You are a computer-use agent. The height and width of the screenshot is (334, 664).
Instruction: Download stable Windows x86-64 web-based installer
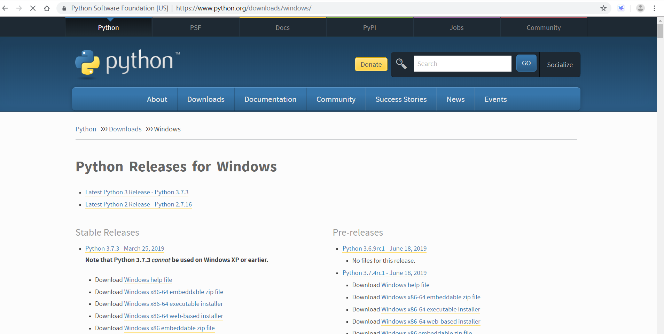pyautogui.click(x=174, y=316)
